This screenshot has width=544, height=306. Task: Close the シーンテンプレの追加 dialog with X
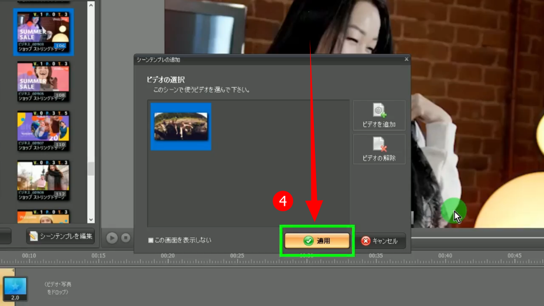coord(406,59)
